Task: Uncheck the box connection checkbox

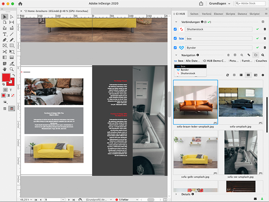Action: point(176,39)
